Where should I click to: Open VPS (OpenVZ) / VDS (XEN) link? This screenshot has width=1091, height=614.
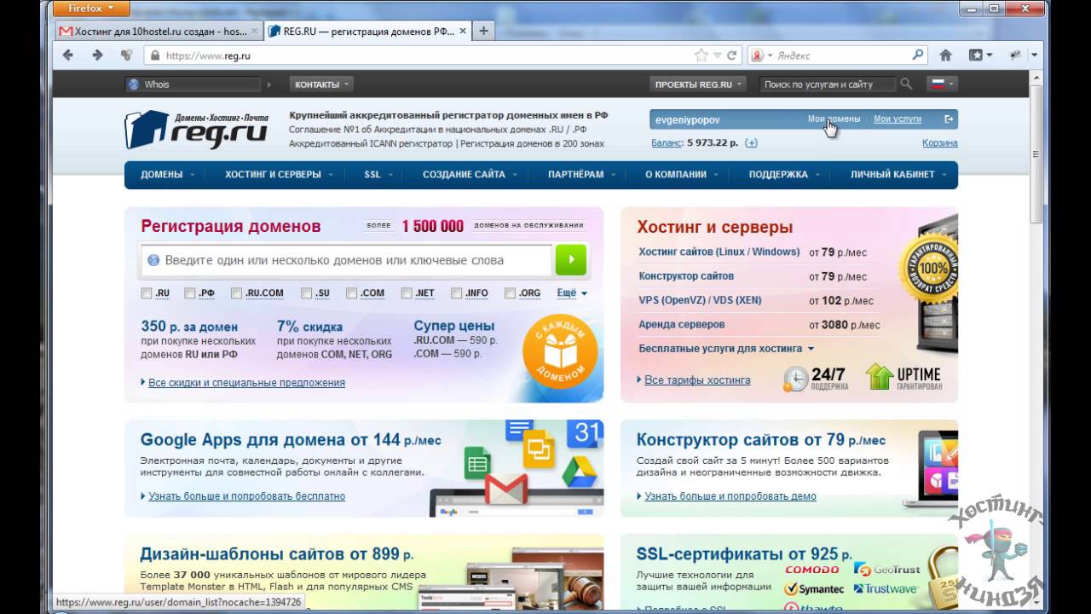tap(700, 300)
